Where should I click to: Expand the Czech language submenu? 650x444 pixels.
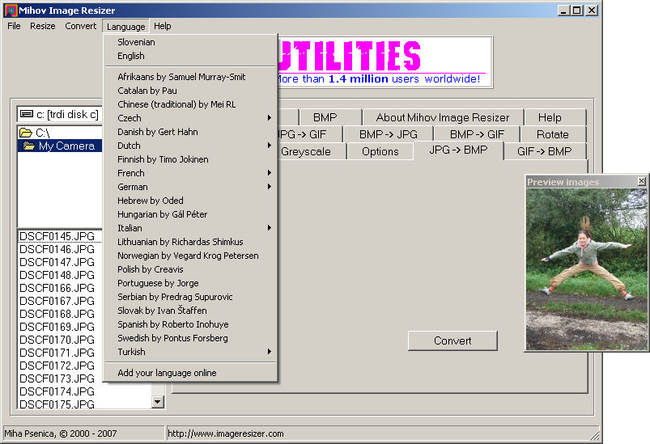click(x=191, y=118)
